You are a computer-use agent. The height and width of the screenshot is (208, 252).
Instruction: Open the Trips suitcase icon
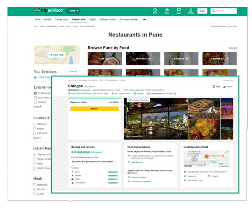pos(167,10)
